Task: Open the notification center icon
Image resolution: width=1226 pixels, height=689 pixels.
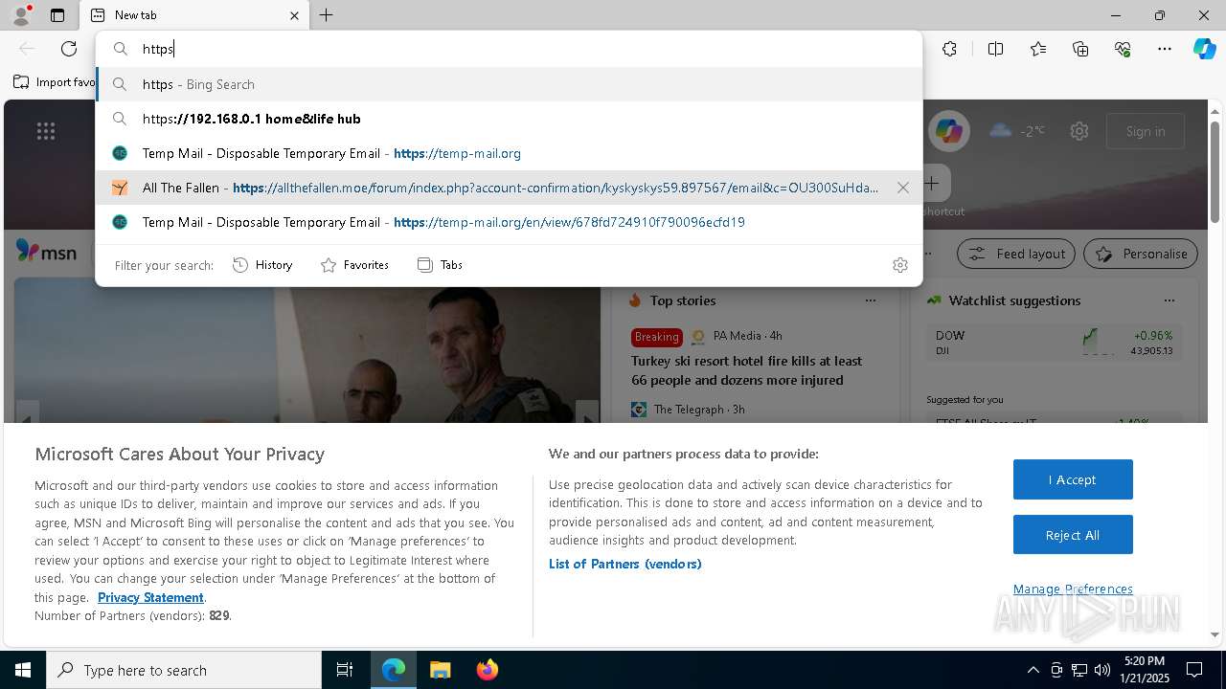Action: point(1194,670)
